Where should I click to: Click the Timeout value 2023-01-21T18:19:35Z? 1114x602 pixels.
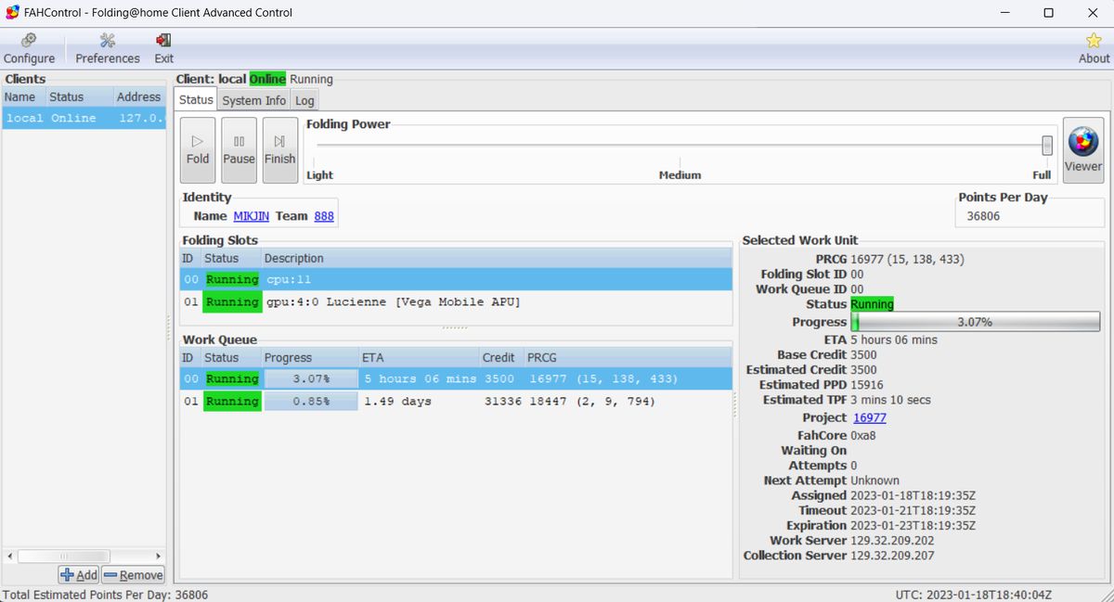tap(913, 510)
